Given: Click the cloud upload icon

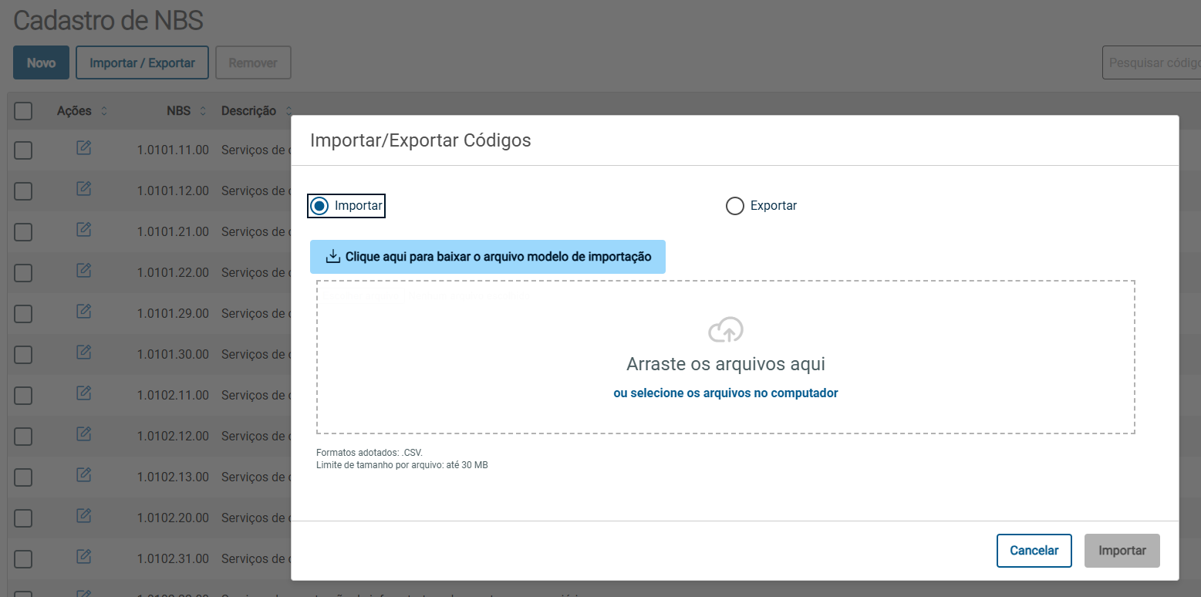Looking at the screenshot, I should [725, 330].
